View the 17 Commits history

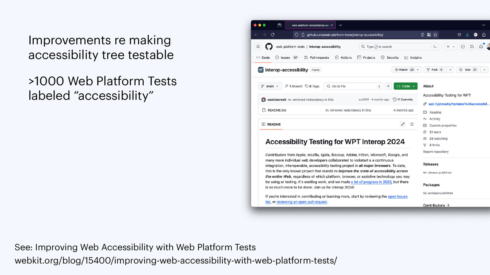[403, 100]
